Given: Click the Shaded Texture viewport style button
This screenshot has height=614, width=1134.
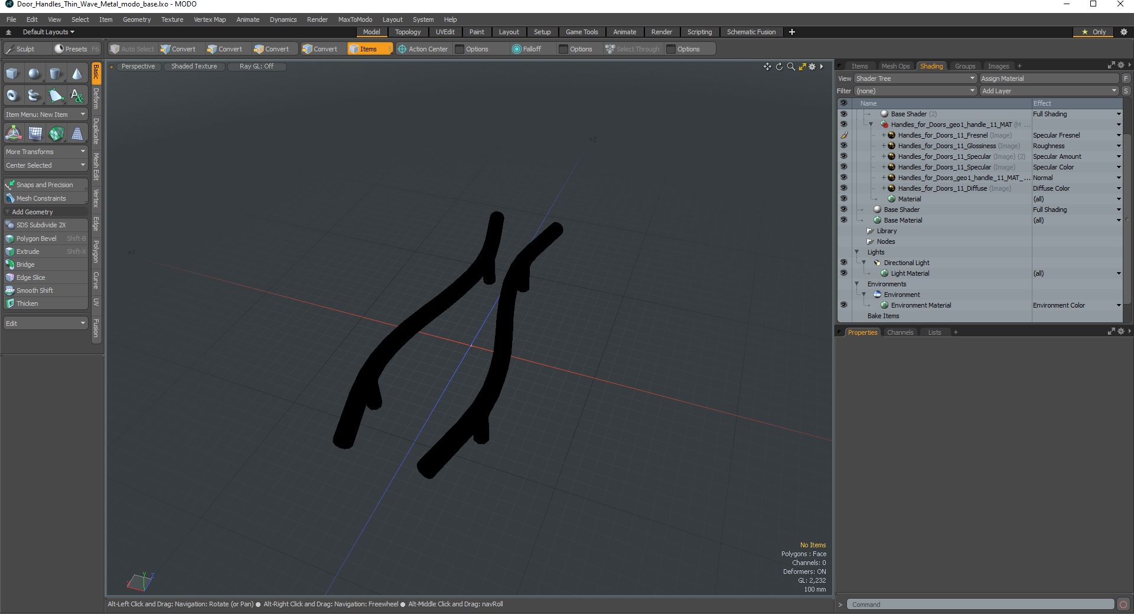Looking at the screenshot, I should click(x=194, y=66).
